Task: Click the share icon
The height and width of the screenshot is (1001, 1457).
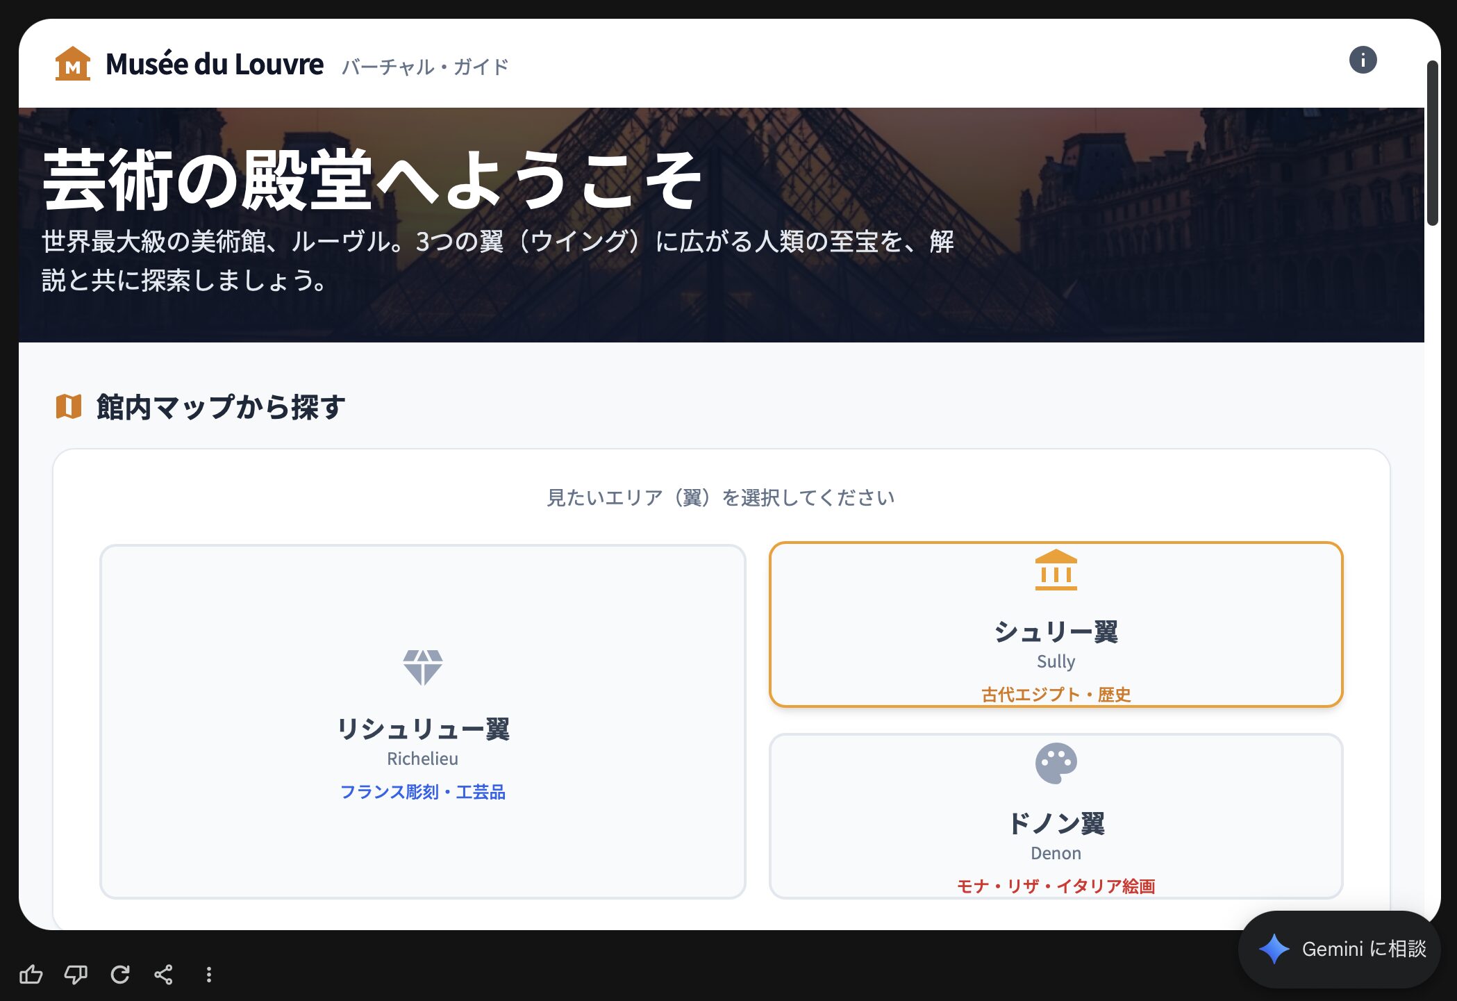Action: (164, 974)
